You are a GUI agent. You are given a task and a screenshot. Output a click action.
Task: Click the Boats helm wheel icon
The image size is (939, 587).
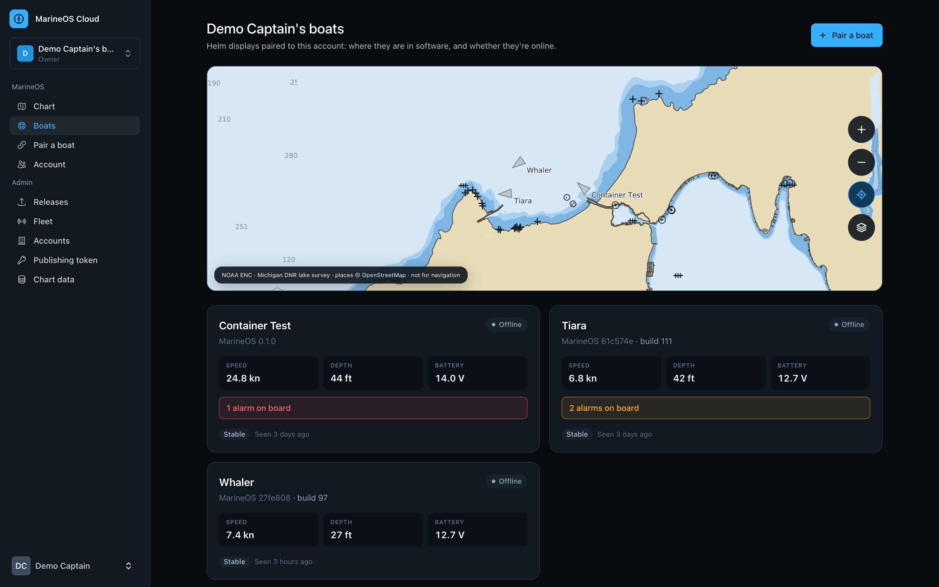22,126
